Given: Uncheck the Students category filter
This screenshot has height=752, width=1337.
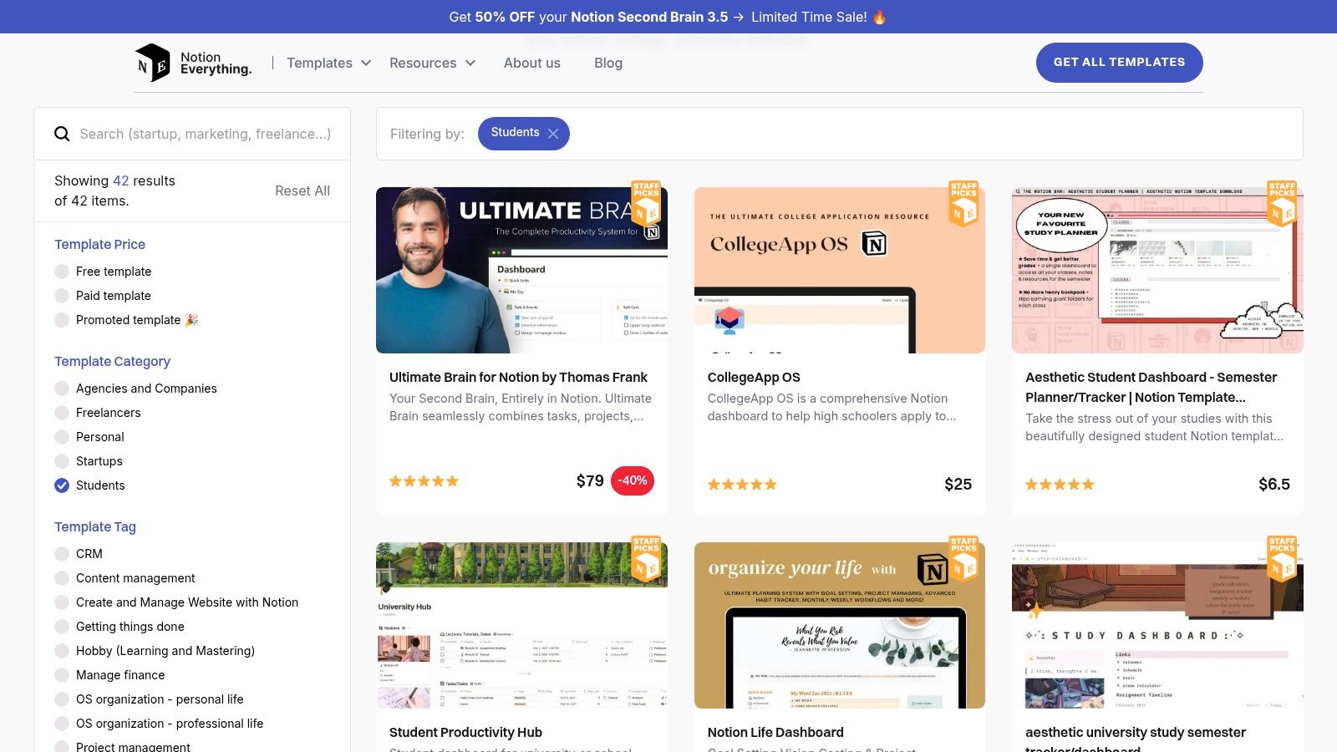Looking at the screenshot, I should coord(62,485).
